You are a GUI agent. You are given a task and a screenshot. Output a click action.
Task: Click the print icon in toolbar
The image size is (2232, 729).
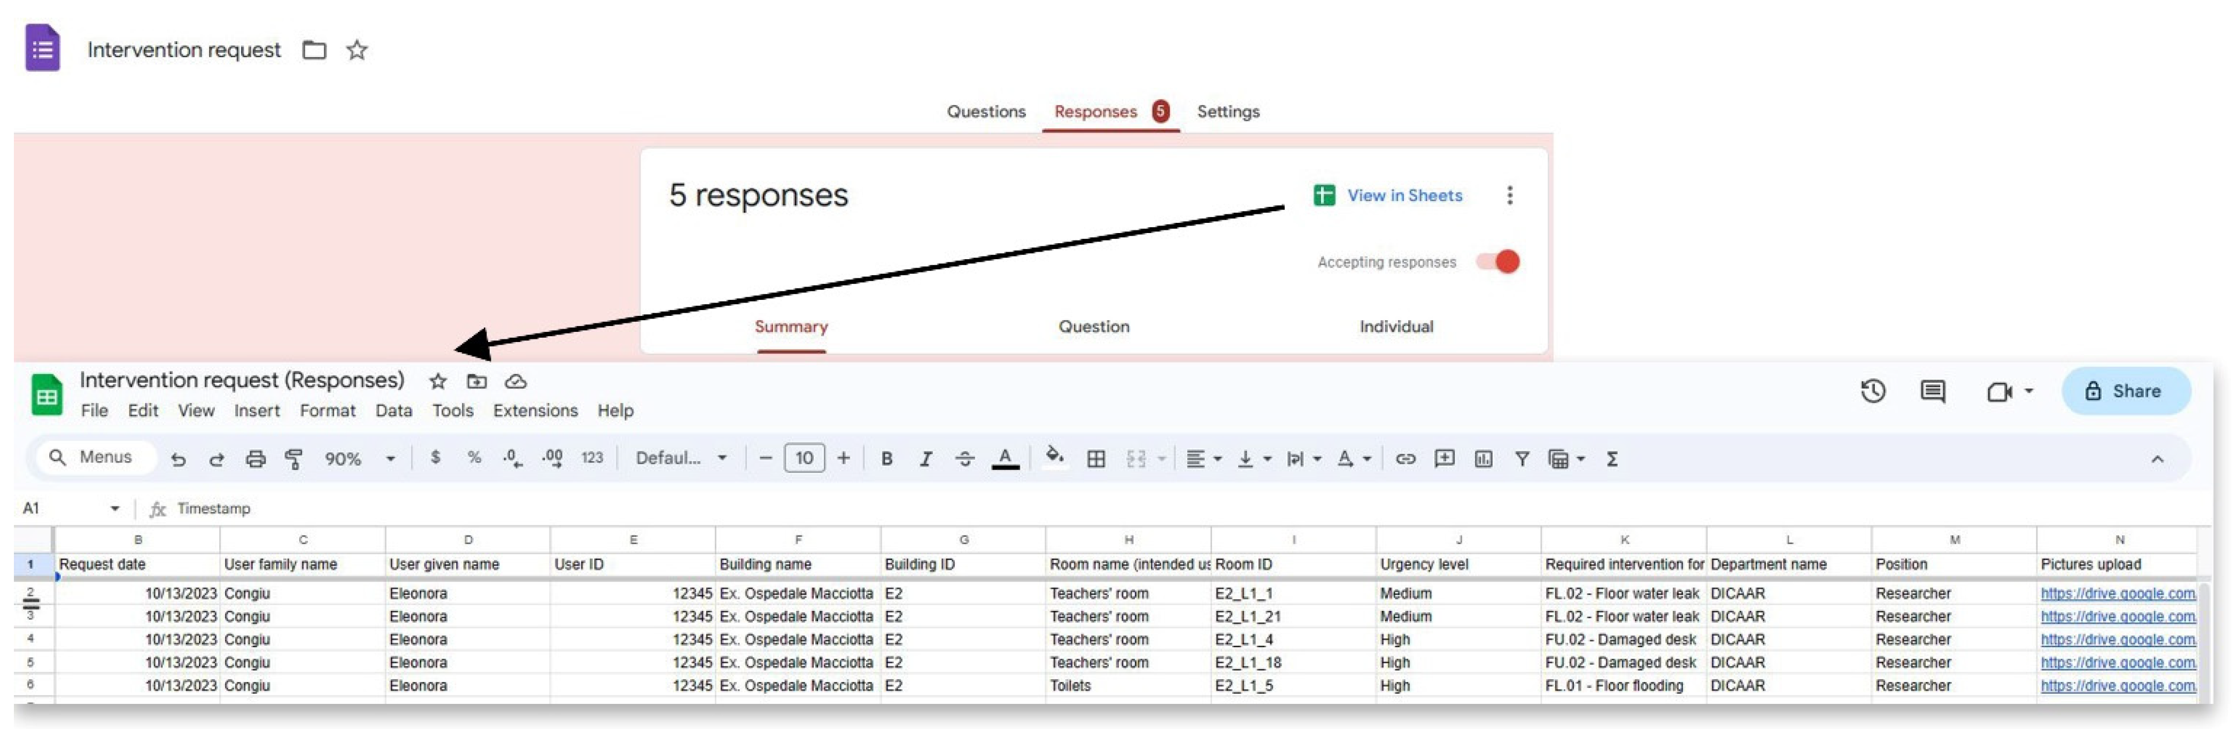click(254, 459)
